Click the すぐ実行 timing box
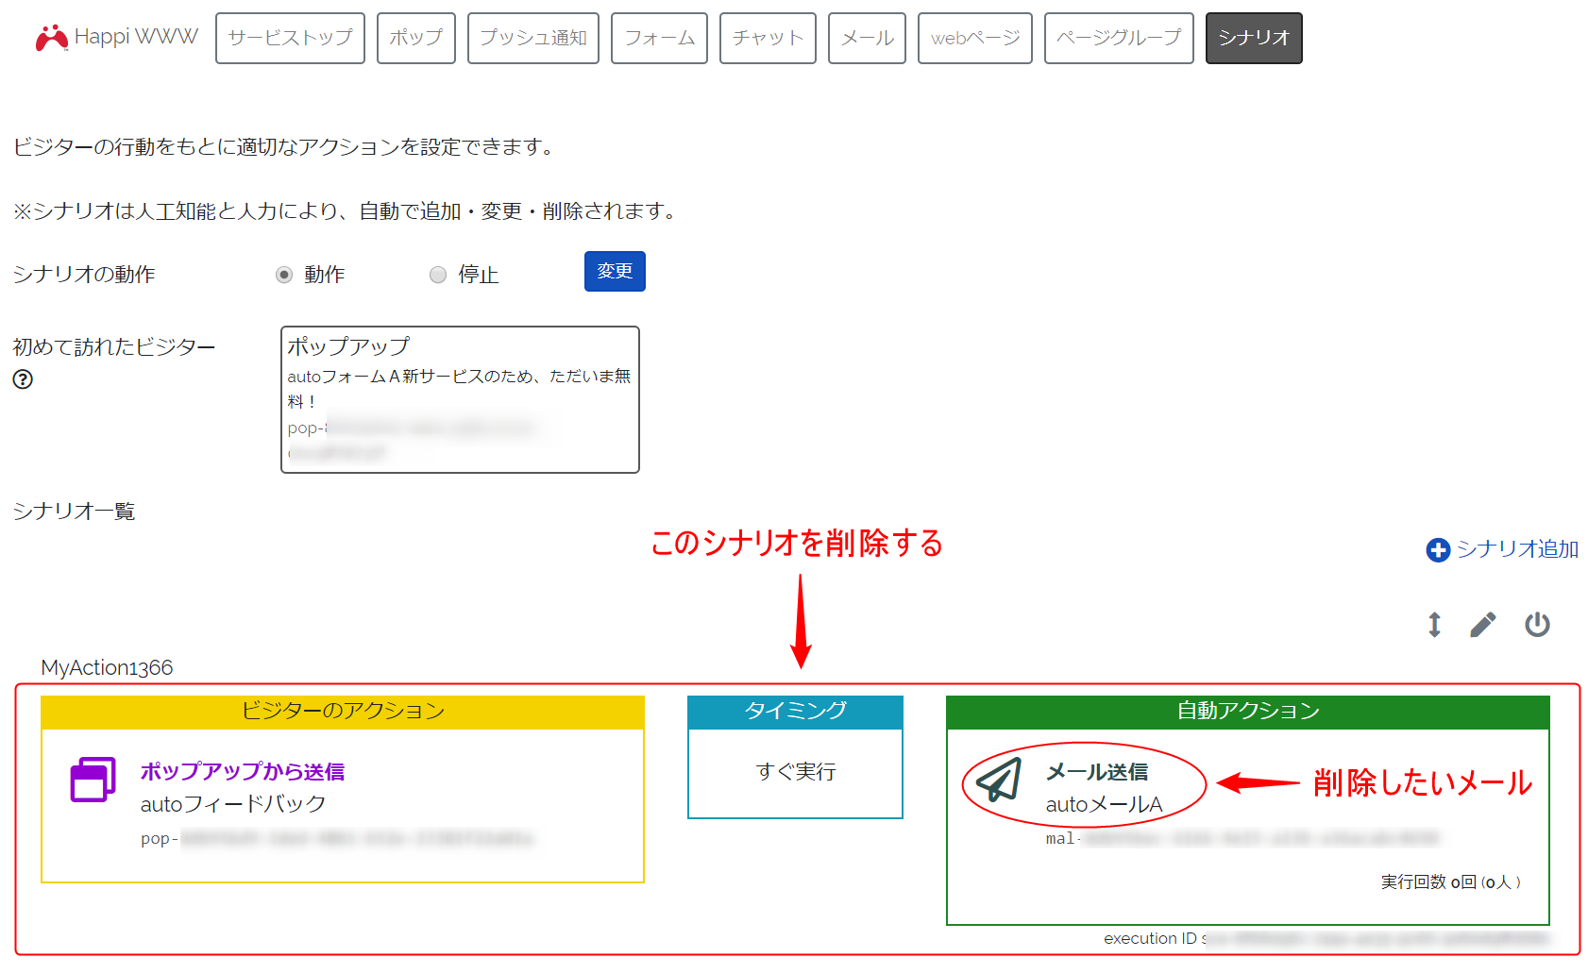This screenshot has width=1588, height=974. 795,773
